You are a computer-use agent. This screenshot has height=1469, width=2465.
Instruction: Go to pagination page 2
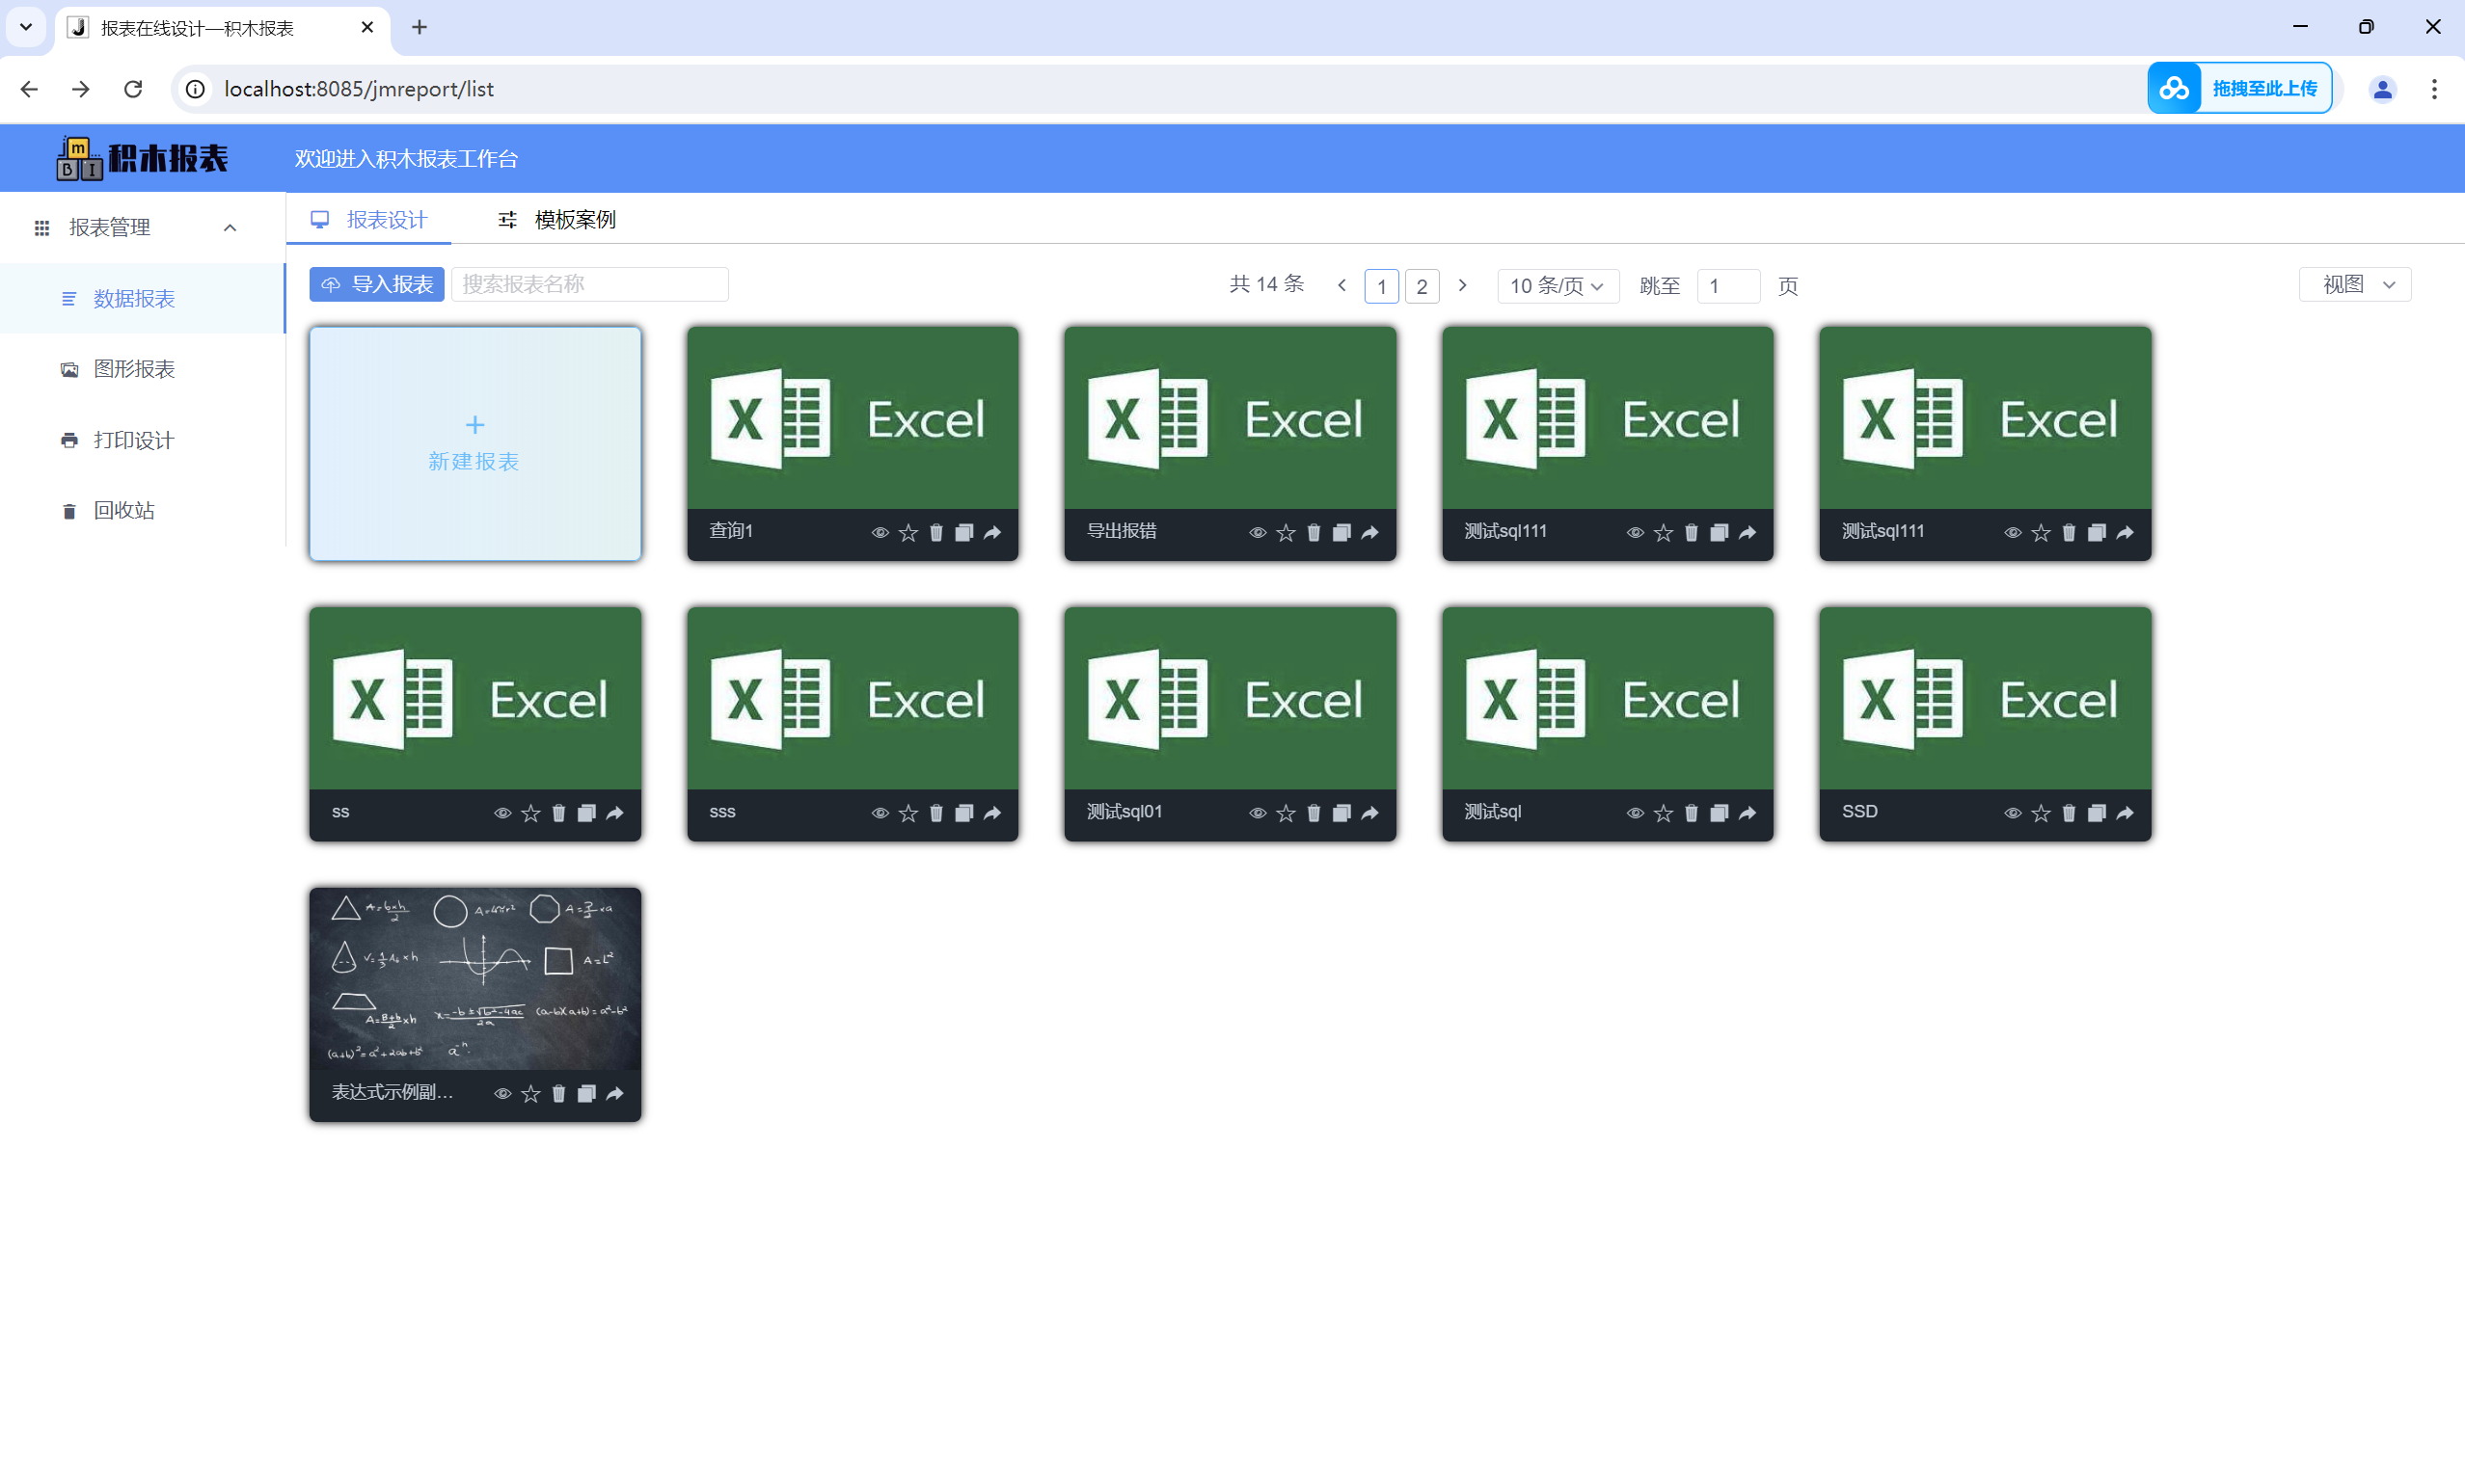1422,286
